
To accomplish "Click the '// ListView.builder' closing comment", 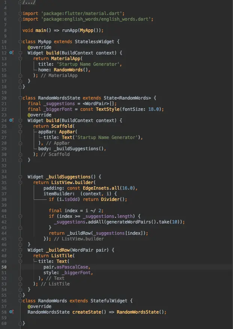I will [79, 239].
